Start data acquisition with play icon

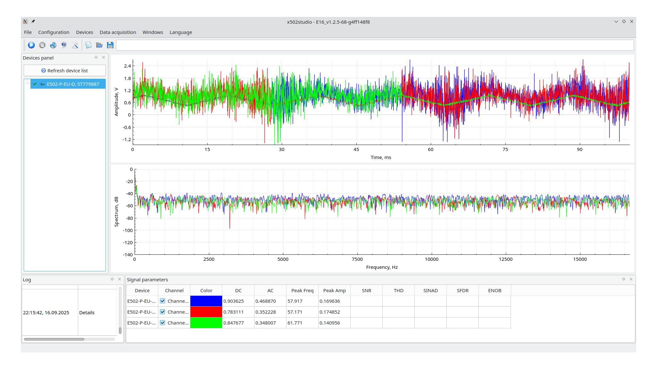31,45
